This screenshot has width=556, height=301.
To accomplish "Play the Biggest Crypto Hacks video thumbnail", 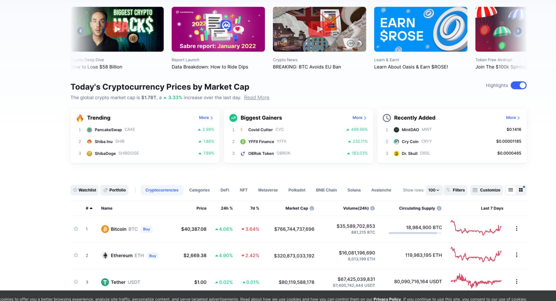I will (x=117, y=29).
